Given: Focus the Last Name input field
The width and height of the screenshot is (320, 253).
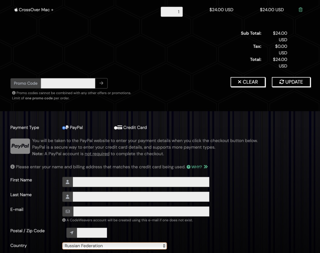Looking at the screenshot, I should pos(141,197).
